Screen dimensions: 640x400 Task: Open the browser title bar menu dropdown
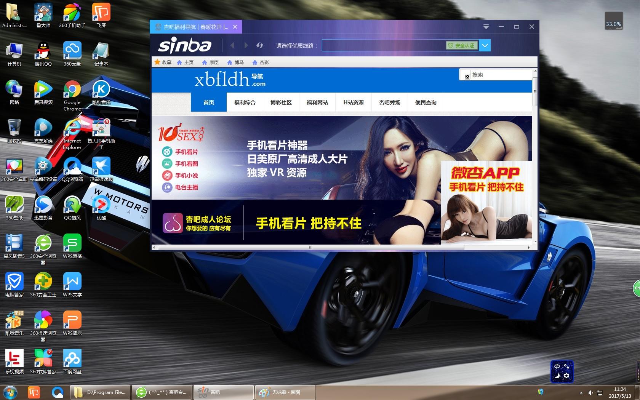486,27
